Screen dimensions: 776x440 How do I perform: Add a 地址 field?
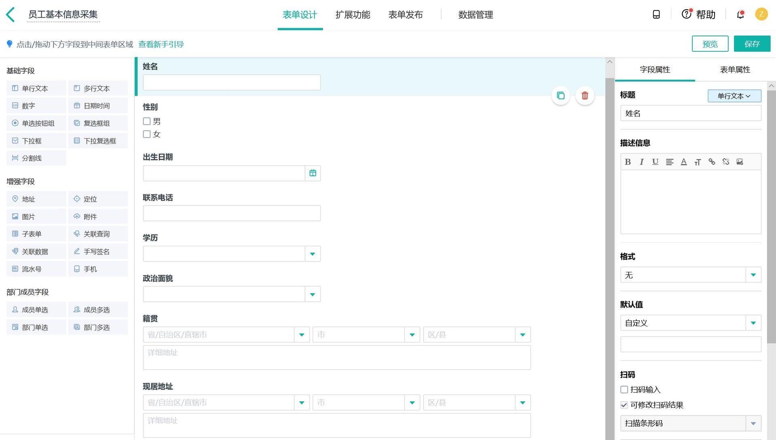point(36,199)
